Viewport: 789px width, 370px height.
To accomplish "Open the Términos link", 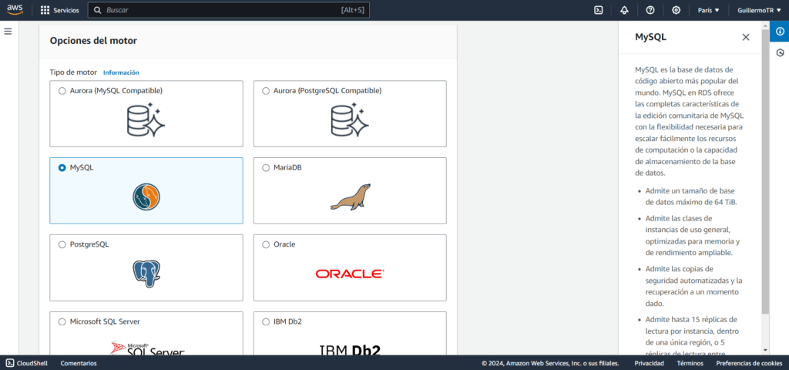I will coord(690,363).
